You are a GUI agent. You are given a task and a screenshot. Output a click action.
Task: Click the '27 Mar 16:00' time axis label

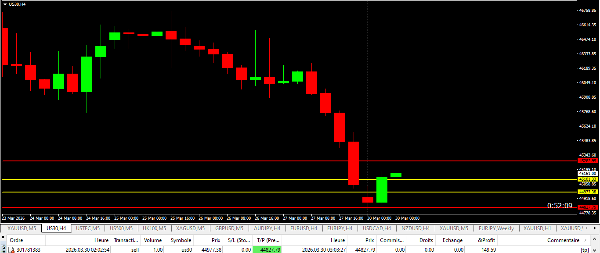point(351,218)
